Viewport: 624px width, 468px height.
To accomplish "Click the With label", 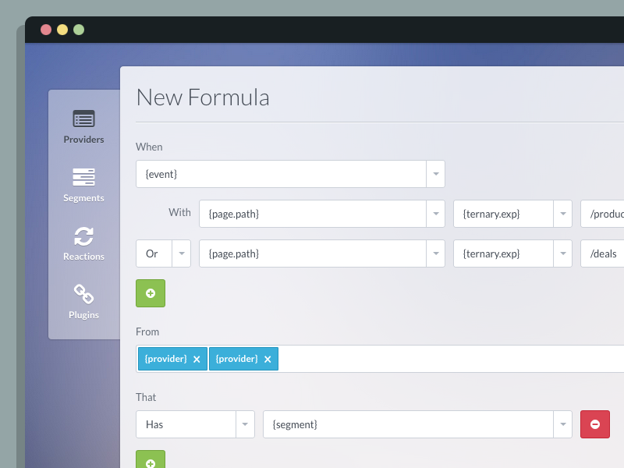I will [x=179, y=212].
